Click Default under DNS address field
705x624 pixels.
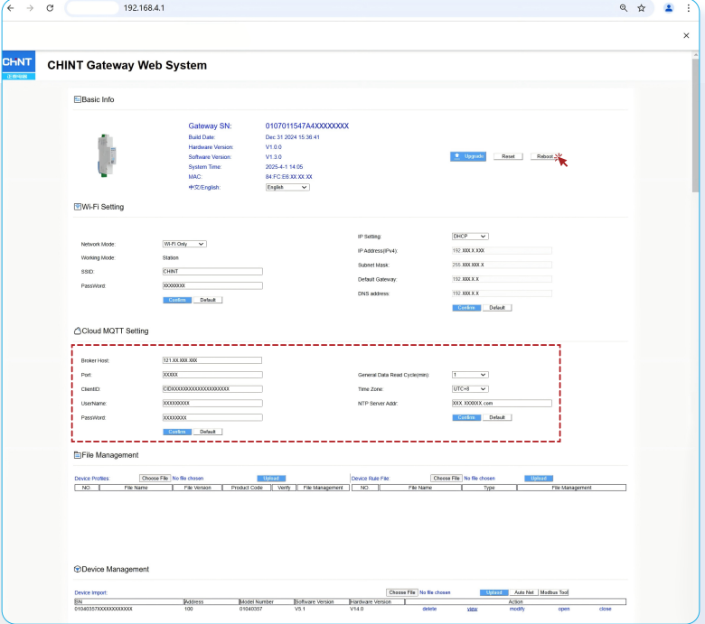(497, 308)
